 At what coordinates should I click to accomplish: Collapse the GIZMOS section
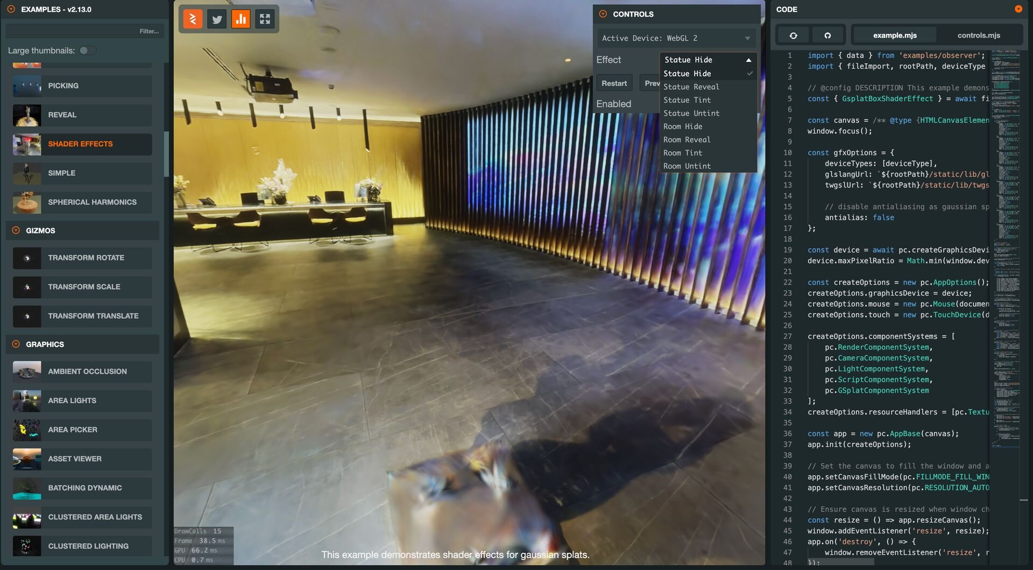(x=16, y=230)
